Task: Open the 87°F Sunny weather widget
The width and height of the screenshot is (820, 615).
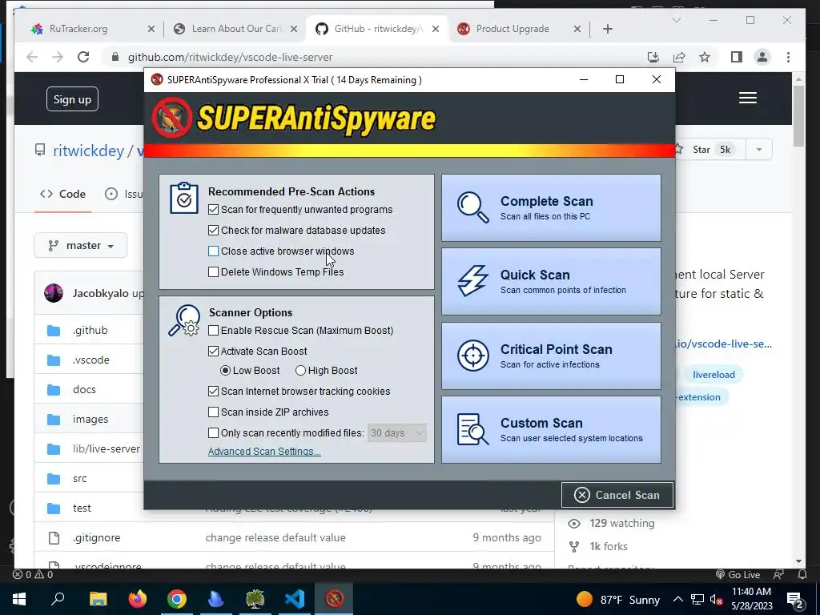Action: [617, 599]
